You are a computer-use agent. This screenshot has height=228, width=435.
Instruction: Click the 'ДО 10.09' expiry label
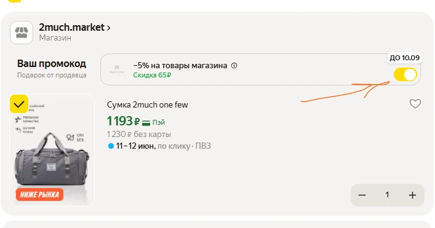point(404,58)
